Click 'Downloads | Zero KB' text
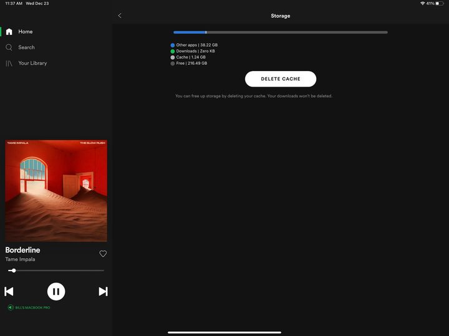Image resolution: width=449 pixels, height=336 pixels. [196, 51]
